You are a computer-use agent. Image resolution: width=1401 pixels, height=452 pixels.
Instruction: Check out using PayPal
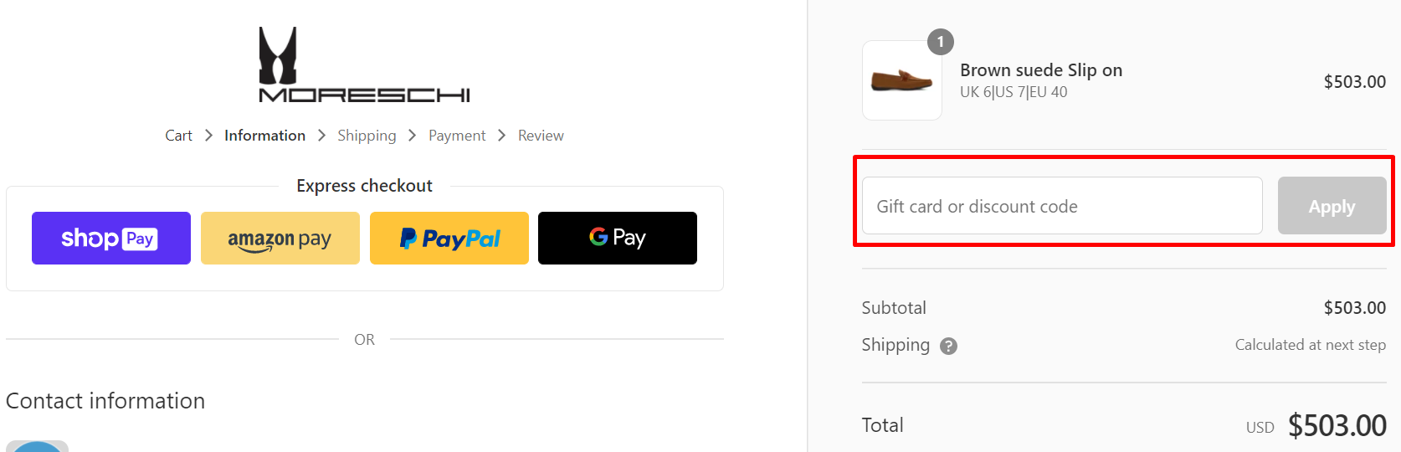[449, 239]
